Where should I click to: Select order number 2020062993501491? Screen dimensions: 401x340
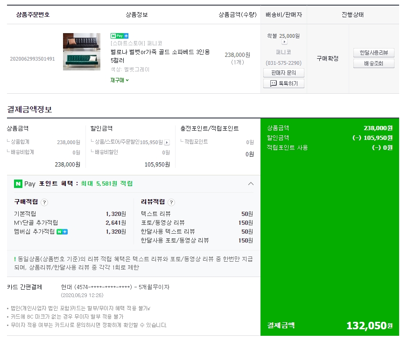click(x=33, y=59)
